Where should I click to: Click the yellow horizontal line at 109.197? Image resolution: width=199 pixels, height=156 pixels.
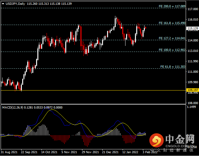[x=93, y=90]
